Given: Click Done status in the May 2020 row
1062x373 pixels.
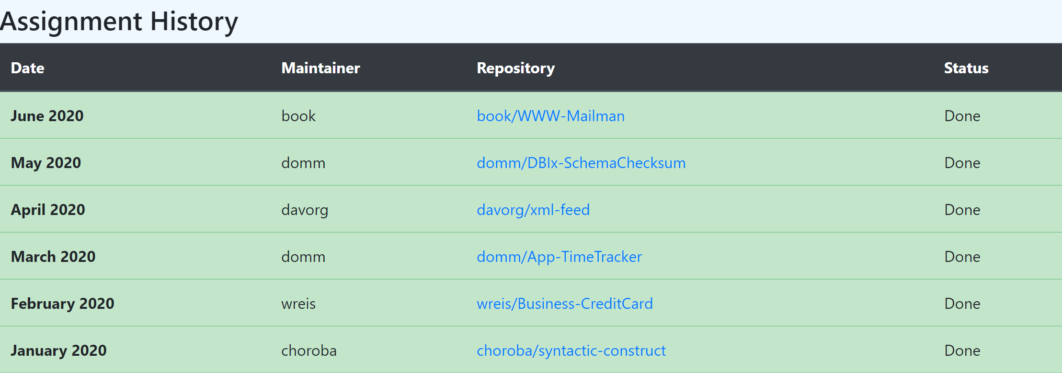Looking at the screenshot, I should point(962,163).
